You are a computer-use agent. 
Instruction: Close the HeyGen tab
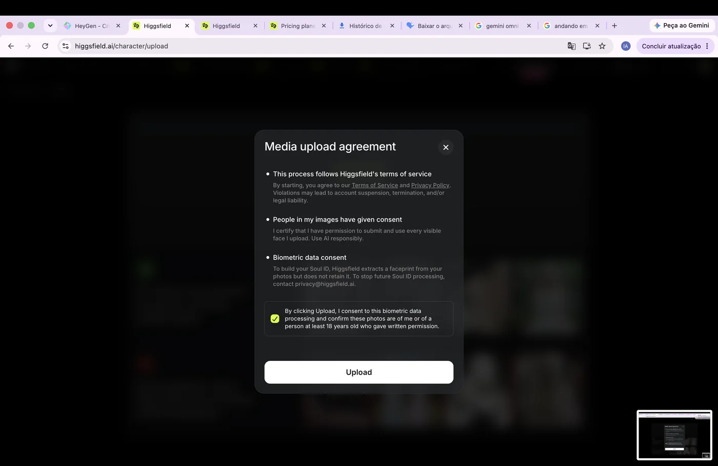(x=118, y=26)
